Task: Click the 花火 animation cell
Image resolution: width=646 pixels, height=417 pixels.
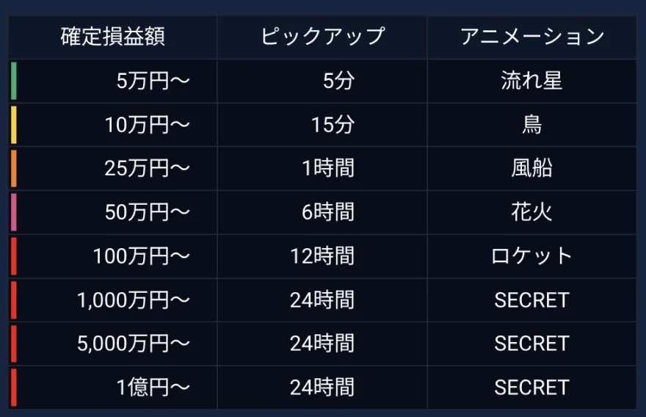Action: [x=531, y=213]
